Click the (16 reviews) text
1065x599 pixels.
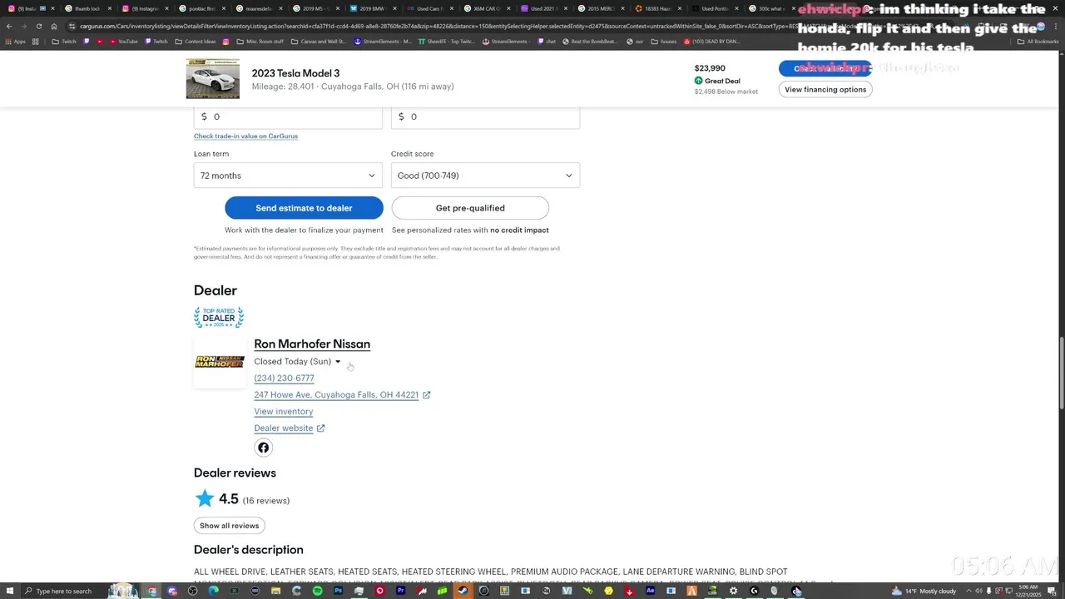(266, 501)
